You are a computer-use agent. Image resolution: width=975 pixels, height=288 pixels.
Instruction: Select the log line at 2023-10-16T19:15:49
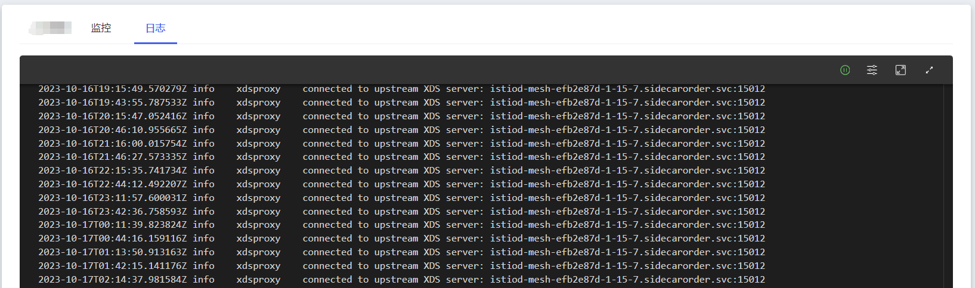(402, 89)
